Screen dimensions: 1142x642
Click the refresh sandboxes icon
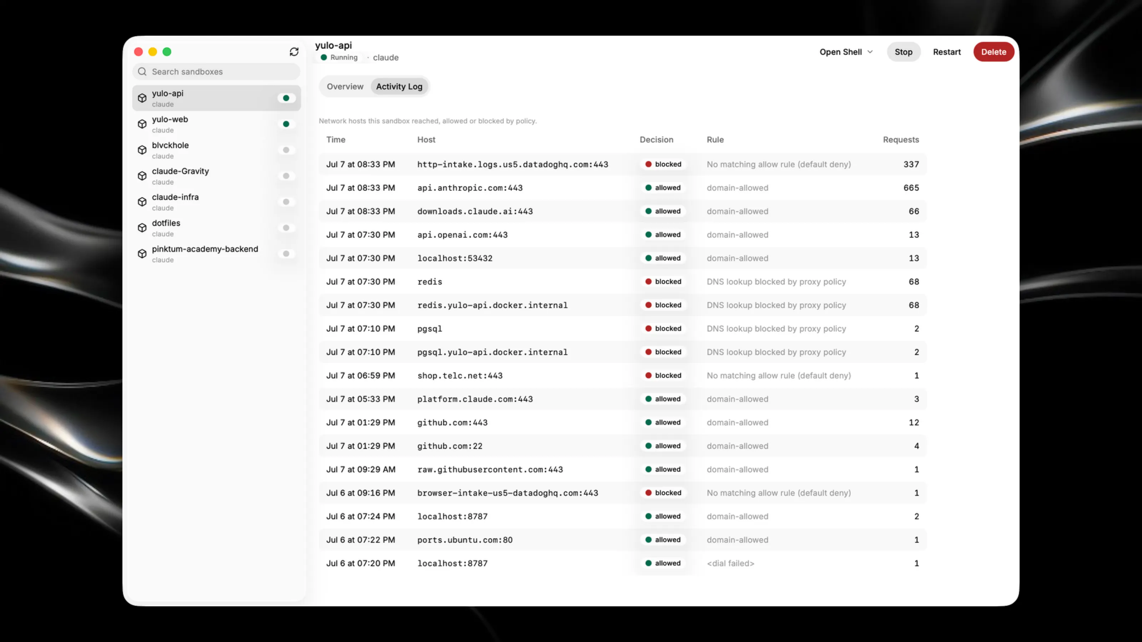click(294, 52)
